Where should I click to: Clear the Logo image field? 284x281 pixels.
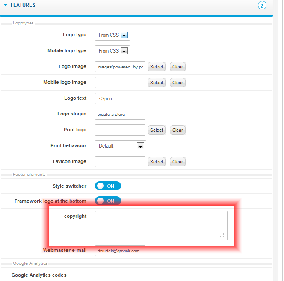click(177, 67)
